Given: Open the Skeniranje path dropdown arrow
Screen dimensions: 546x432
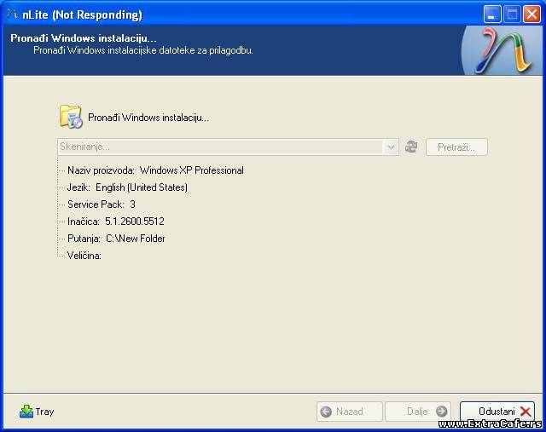Looking at the screenshot, I should (x=391, y=147).
